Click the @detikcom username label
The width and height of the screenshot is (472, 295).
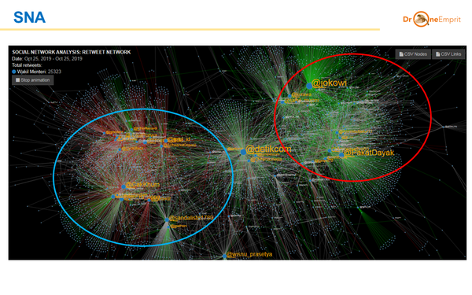tap(268, 149)
